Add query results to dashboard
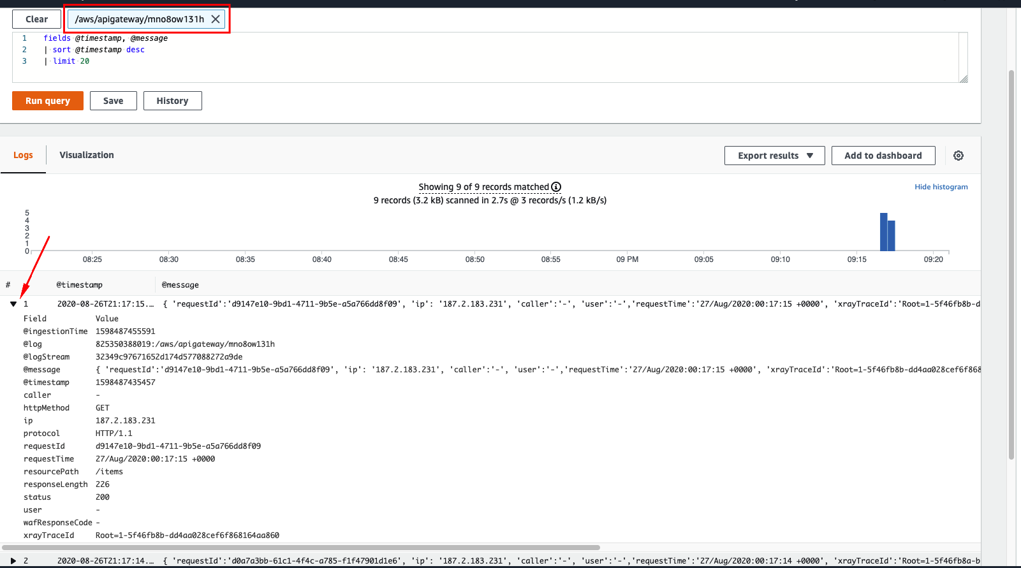This screenshot has width=1021, height=568. click(x=883, y=156)
